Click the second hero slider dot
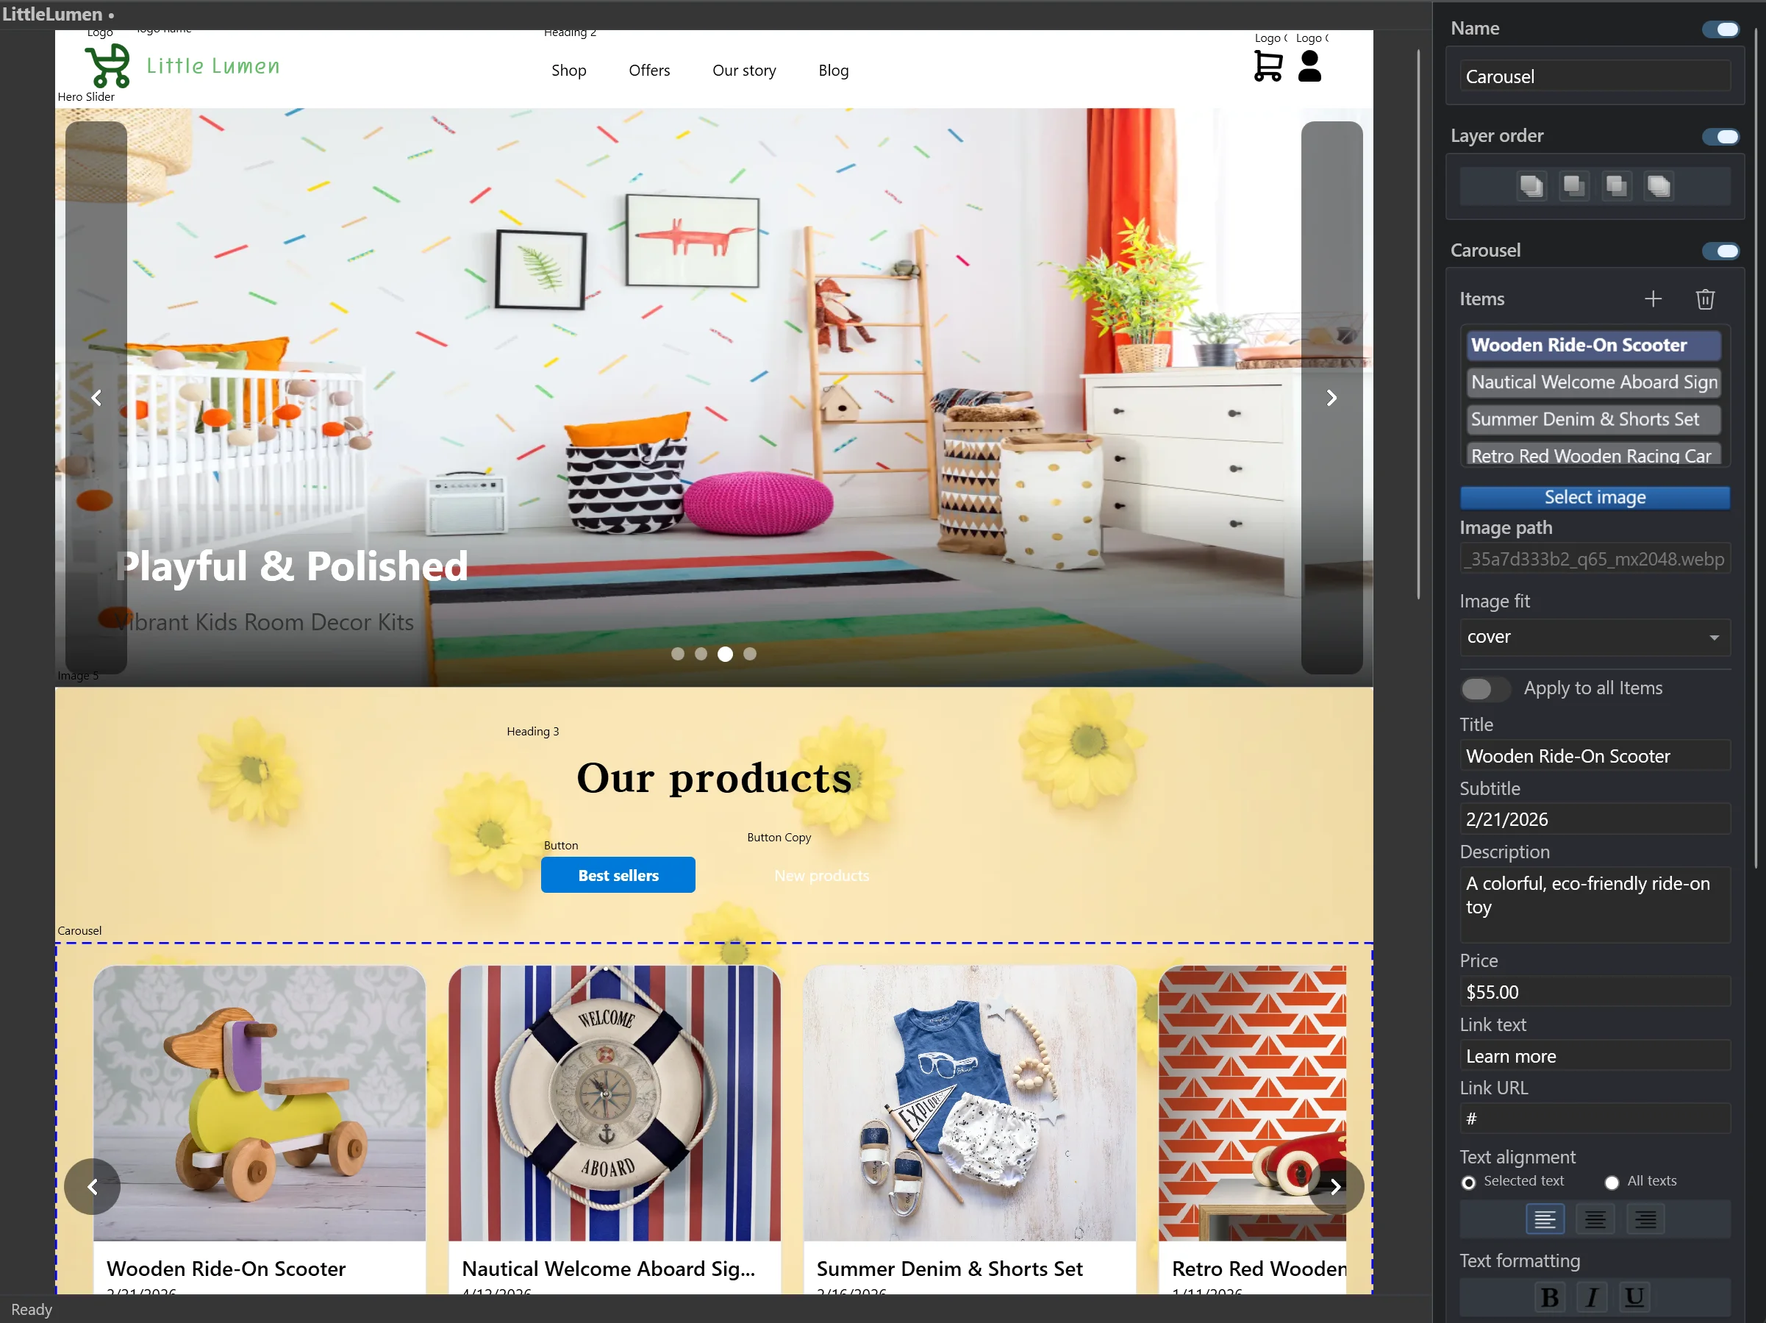 click(x=701, y=654)
